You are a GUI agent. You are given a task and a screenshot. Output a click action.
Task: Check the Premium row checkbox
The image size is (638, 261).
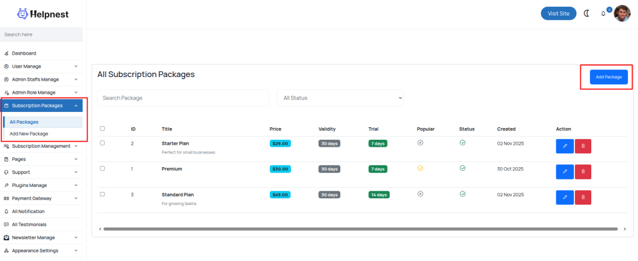point(103,168)
